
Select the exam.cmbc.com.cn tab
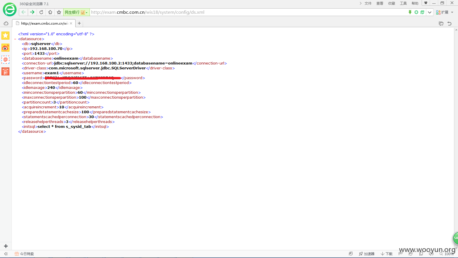[44, 24]
